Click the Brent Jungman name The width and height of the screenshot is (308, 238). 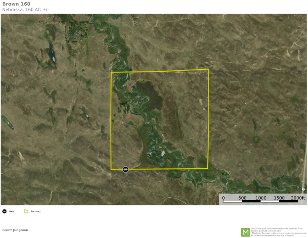[15, 230]
